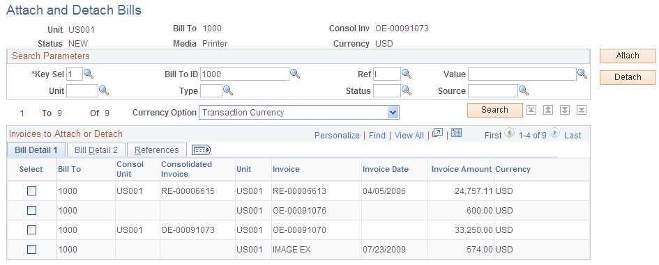Focus the Source input field
Image resolution: width=659 pixels, height=265 pixels.
(x=493, y=90)
